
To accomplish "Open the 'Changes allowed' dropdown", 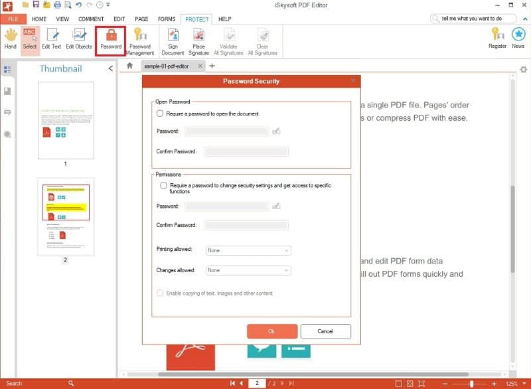I will point(286,270).
